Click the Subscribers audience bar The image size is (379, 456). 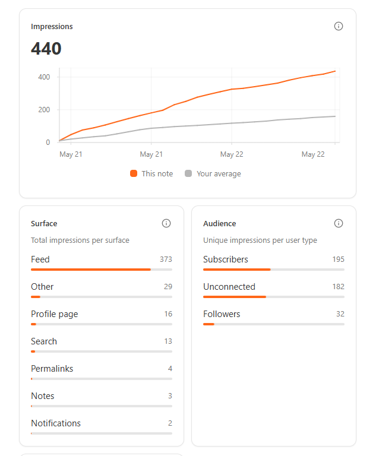tap(274, 270)
